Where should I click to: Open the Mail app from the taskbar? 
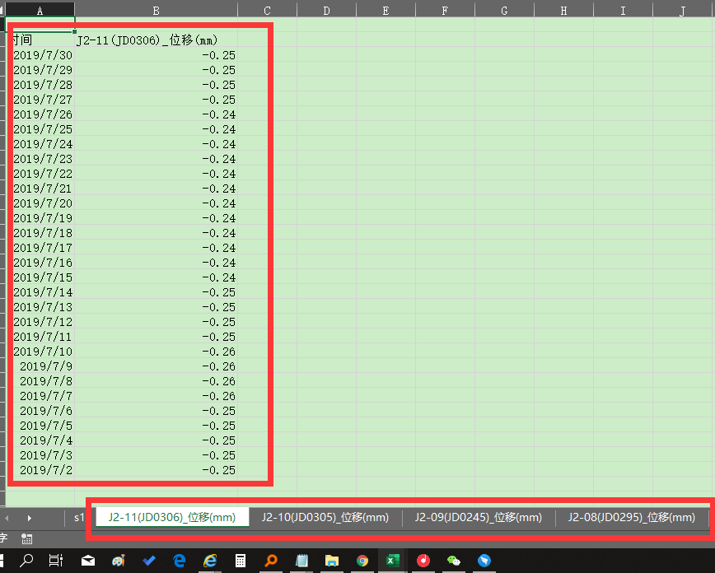point(87,560)
